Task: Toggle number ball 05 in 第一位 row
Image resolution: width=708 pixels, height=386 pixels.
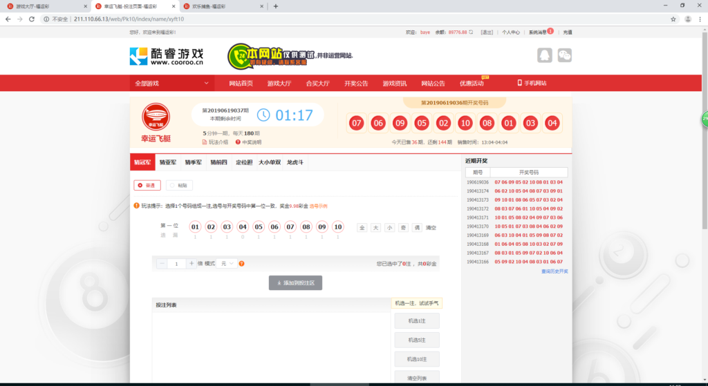Action: pyautogui.click(x=259, y=226)
